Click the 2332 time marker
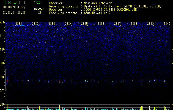 pyautogui.click(x=35, y=24)
